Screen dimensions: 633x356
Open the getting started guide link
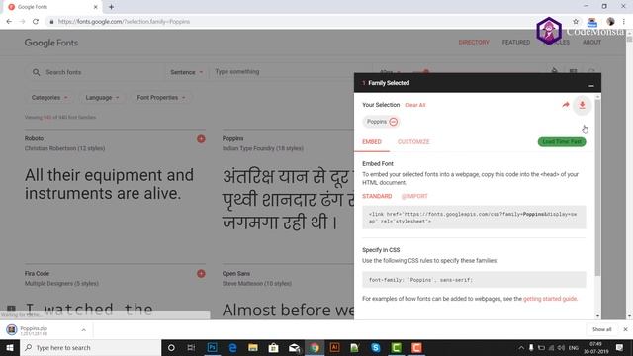pos(550,299)
